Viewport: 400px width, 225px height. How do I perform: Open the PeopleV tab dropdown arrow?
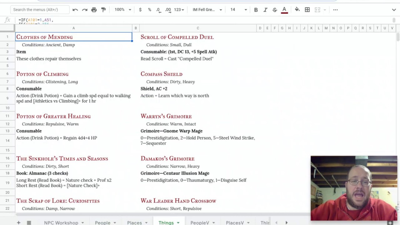(214, 223)
